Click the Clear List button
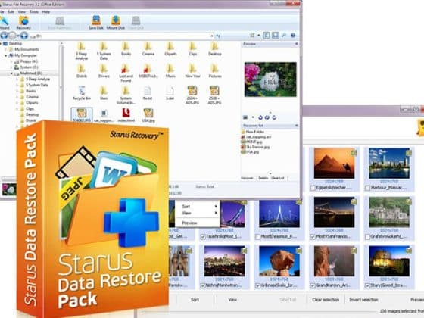Screen dimensions: 424x318 coord(278,178)
